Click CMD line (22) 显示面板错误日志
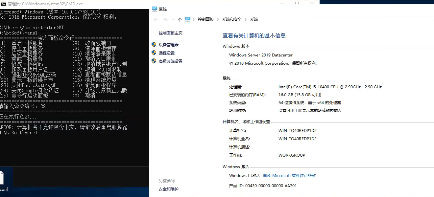Viewport: 434px width, 197px height. coord(27,80)
